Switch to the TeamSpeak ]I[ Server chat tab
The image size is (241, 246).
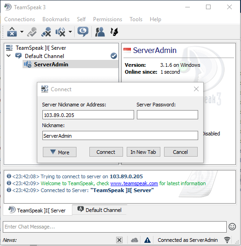click(37, 210)
